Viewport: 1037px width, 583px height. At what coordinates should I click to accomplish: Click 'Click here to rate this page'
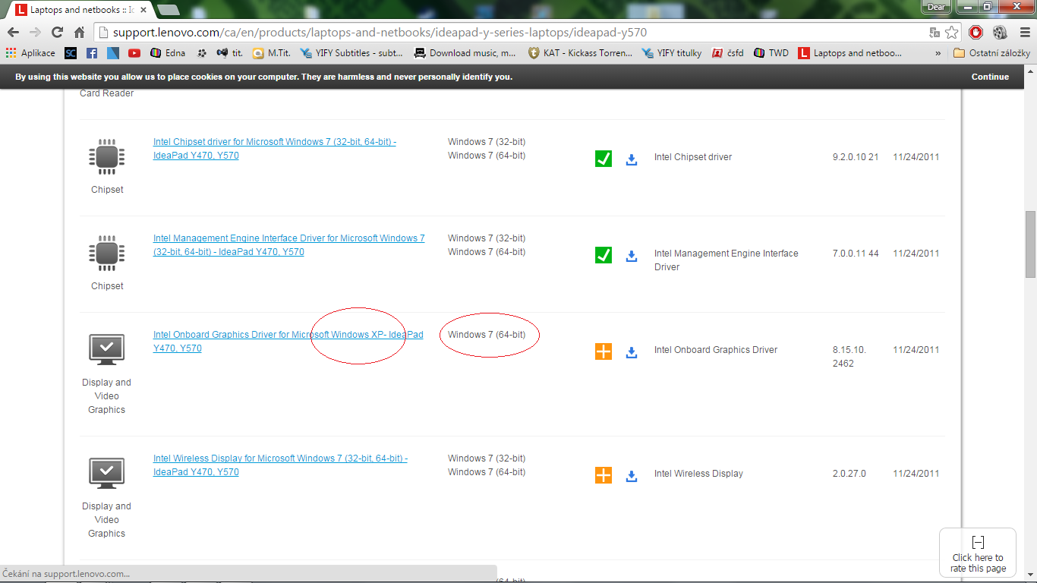click(978, 553)
